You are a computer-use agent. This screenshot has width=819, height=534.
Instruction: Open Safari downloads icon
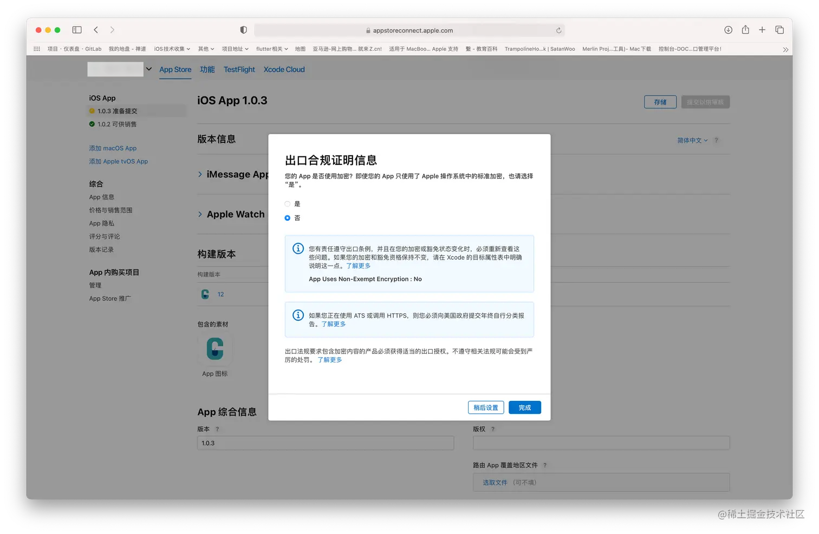click(x=728, y=30)
